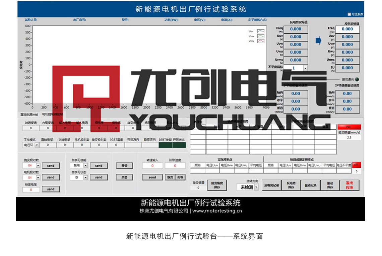Viewport: 382px width, 256px height.
Task: Click the 旋变角度保存 button
Action: (217, 185)
